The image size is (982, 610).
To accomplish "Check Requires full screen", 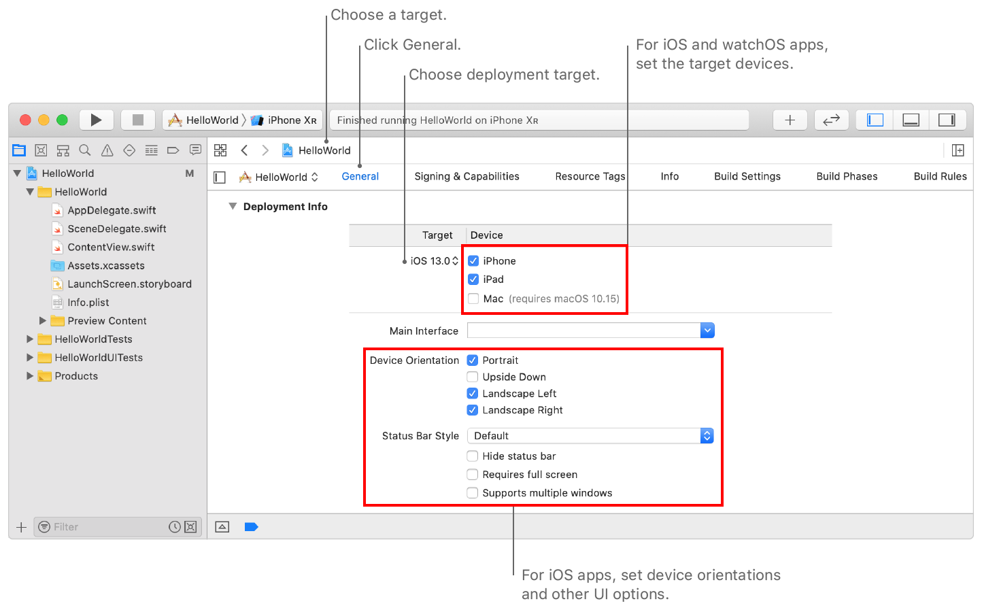I will click(x=473, y=474).
